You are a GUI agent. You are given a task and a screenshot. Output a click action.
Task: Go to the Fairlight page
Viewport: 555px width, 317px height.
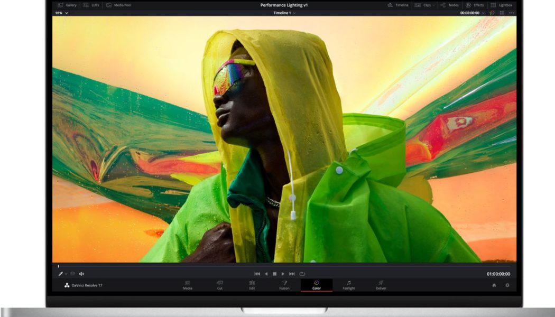(348, 286)
